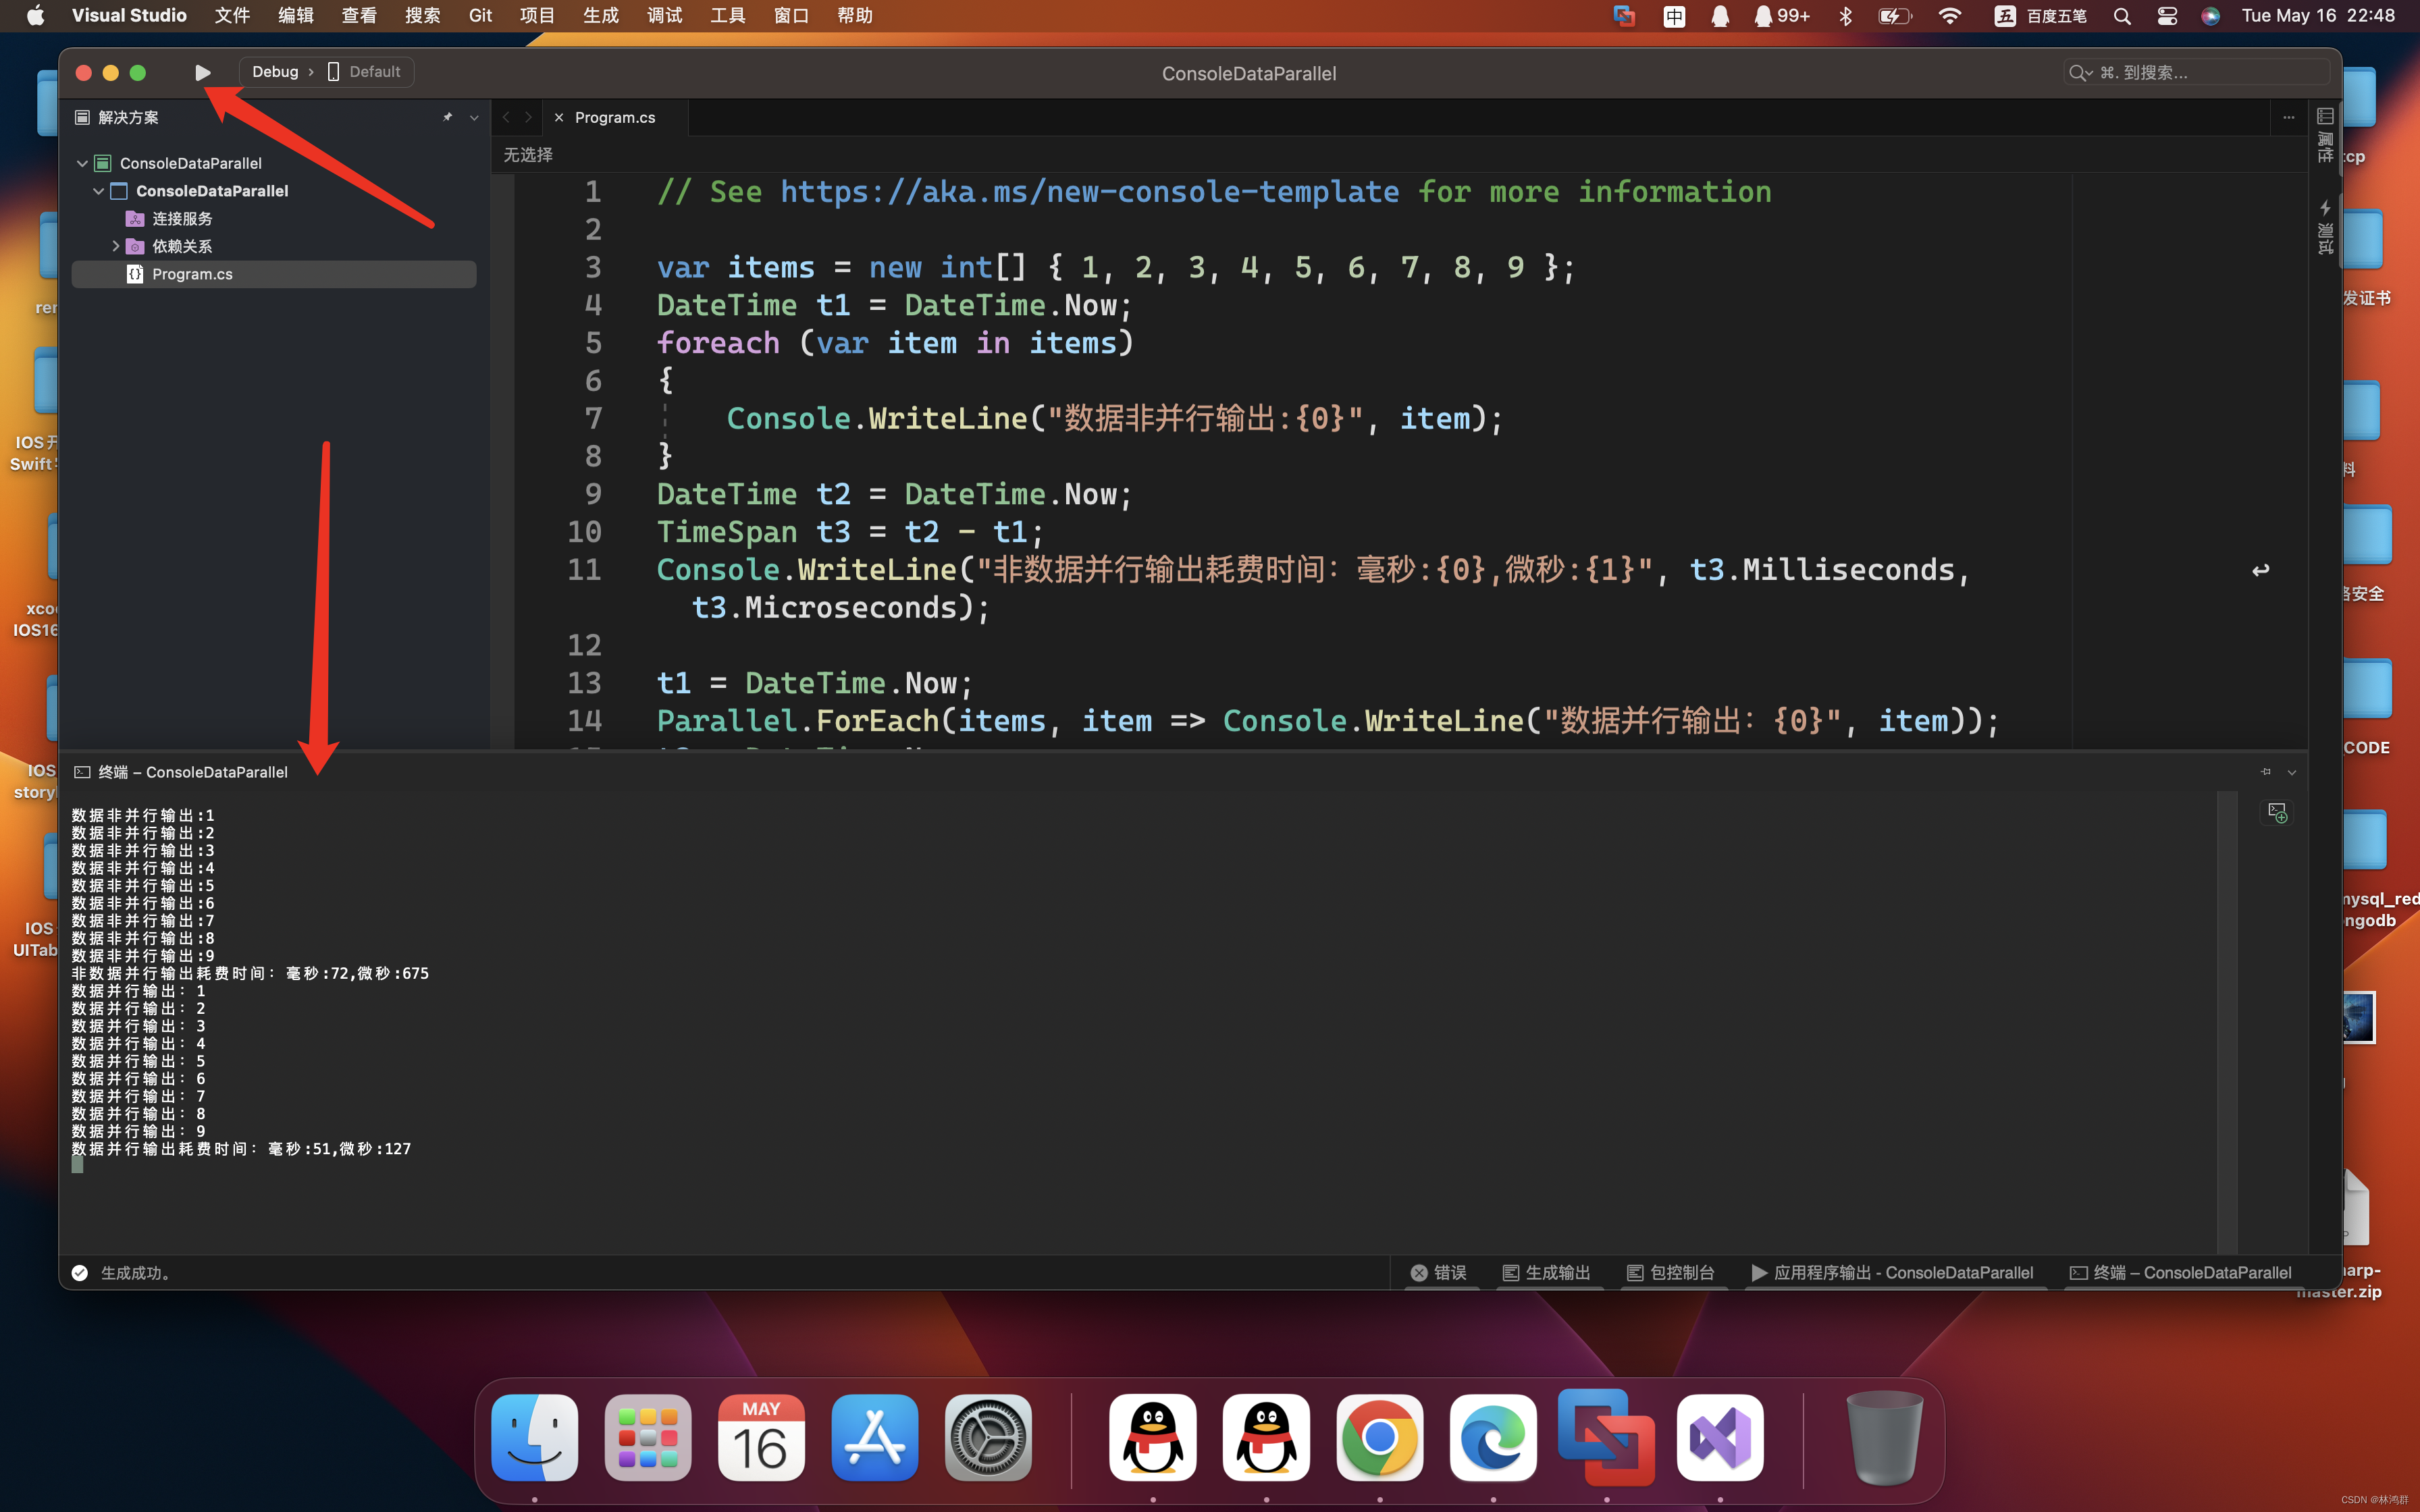
Task: Click the editor navigate back arrow
Action: pos(506,117)
